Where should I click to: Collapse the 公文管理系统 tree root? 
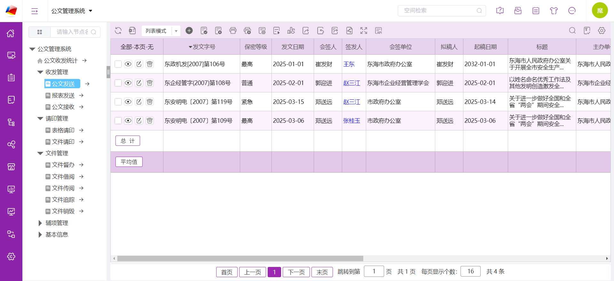pos(32,49)
